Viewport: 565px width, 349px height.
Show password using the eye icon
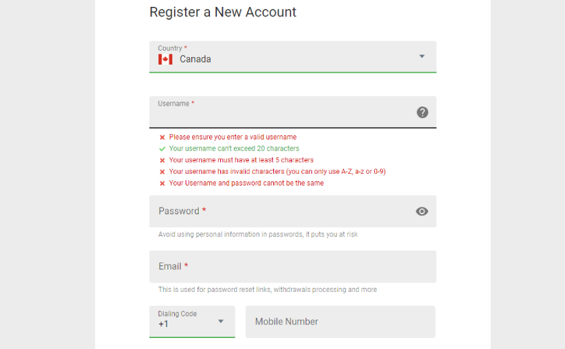point(422,212)
